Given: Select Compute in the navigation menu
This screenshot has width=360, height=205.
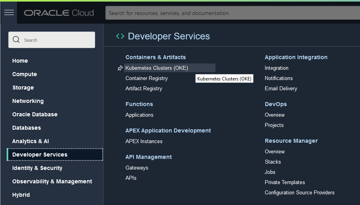Looking at the screenshot, I should 24,74.
